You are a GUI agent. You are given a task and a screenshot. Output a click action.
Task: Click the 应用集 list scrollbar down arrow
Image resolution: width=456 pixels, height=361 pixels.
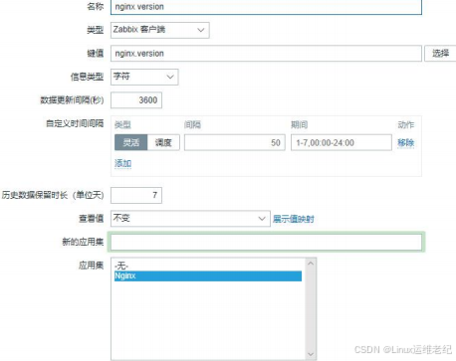[x=311, y=354]
